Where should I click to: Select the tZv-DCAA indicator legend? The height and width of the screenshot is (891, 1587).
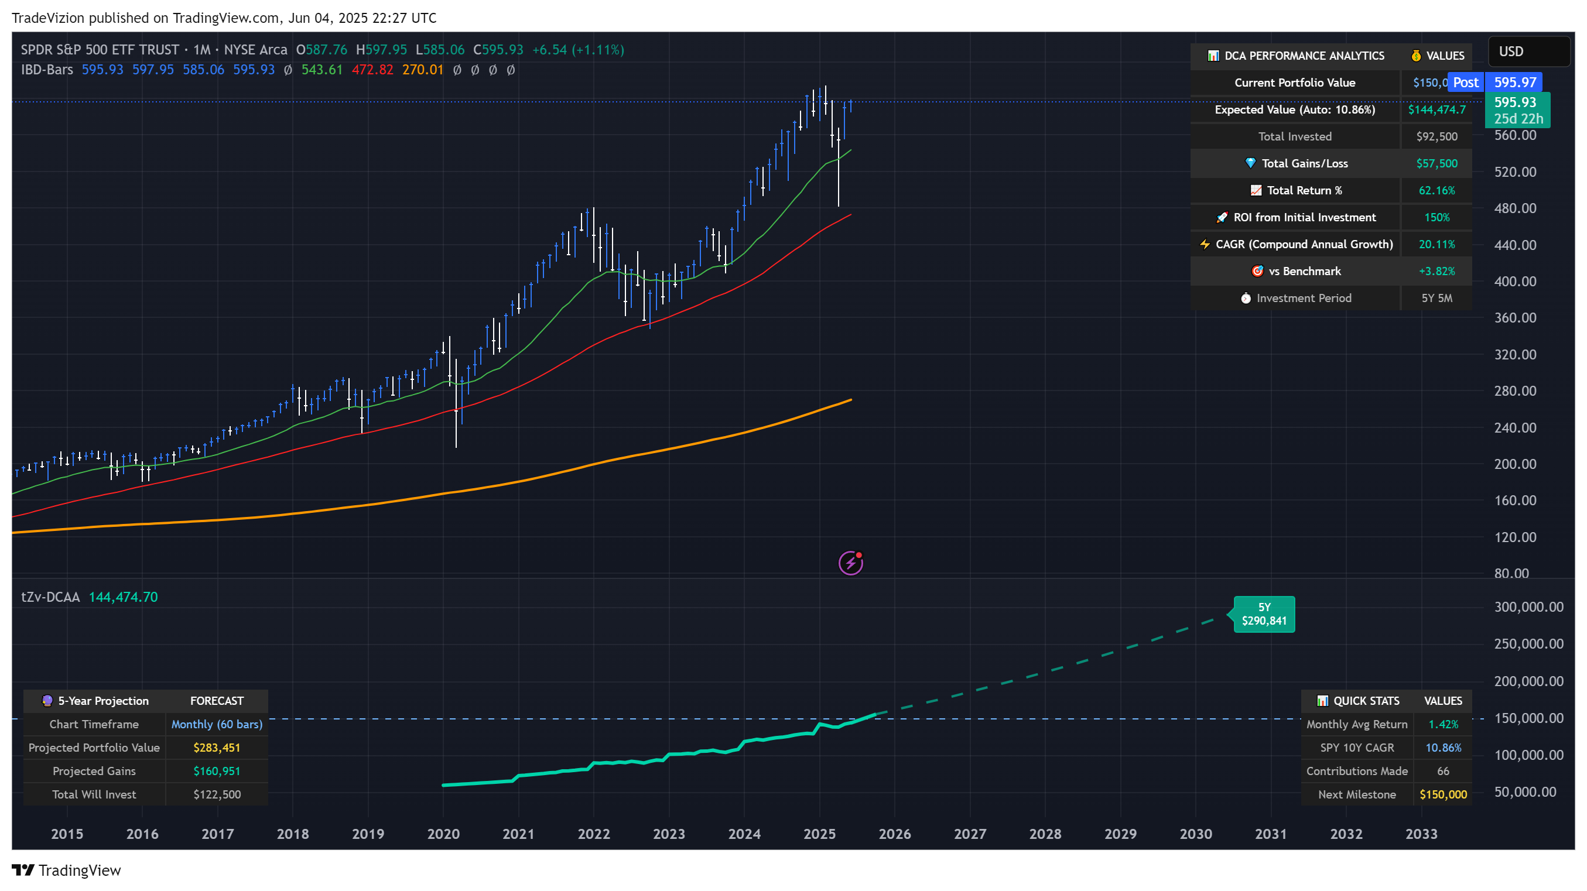[x=50, y=597]
